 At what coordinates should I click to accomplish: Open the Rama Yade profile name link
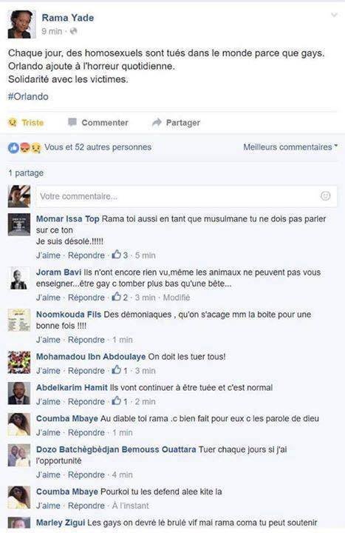coord(68,18)
